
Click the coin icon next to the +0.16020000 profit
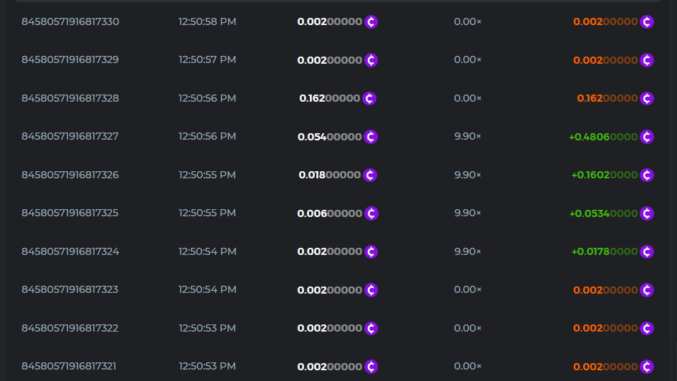647,175
